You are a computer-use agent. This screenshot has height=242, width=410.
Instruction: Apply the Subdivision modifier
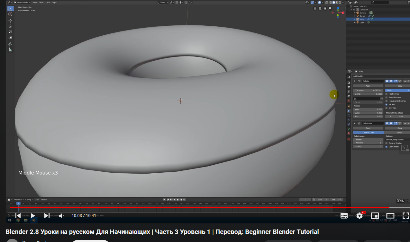pos(368,128)
